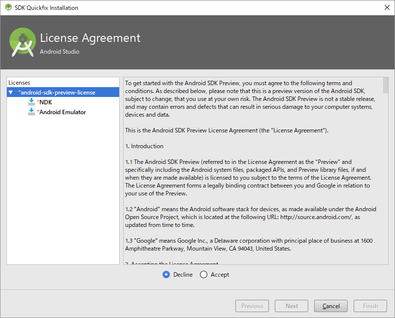395x318 pixels.
Task: Click the small Android icon in the title bar
Action: click(8, 7)
